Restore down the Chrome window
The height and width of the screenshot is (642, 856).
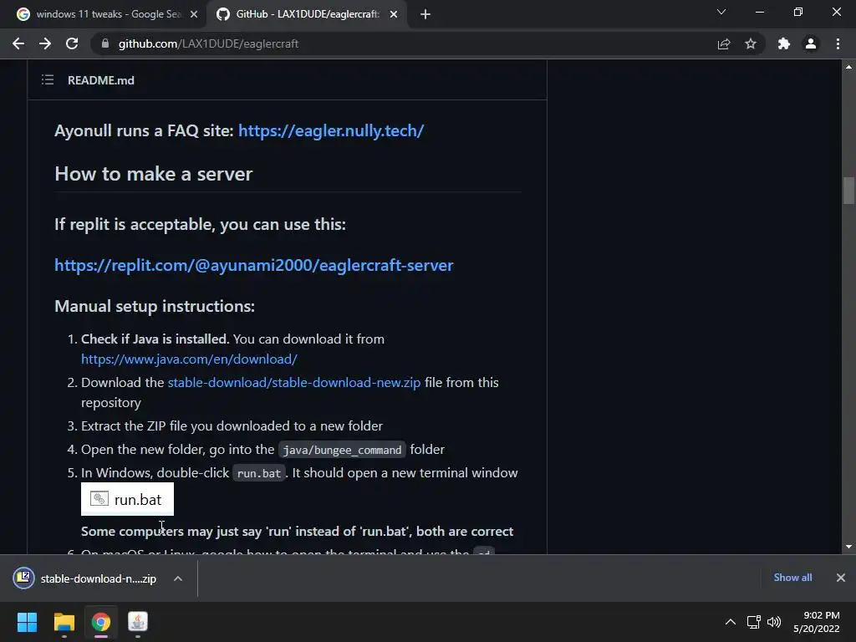[x=798, y=12]
